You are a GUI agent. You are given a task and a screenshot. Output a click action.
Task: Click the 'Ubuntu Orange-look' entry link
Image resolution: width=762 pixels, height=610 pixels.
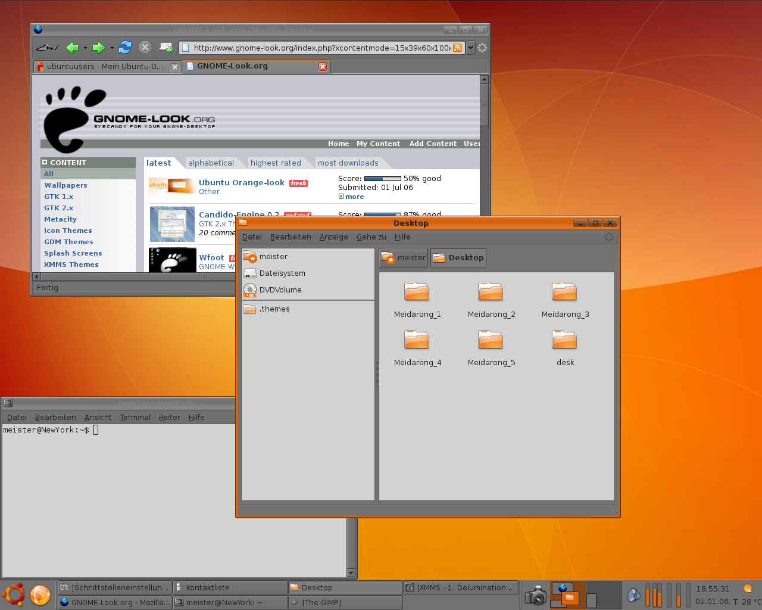[x=242, y=183]
